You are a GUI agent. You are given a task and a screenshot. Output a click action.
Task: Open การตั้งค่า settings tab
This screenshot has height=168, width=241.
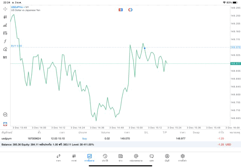coord(183,157)
